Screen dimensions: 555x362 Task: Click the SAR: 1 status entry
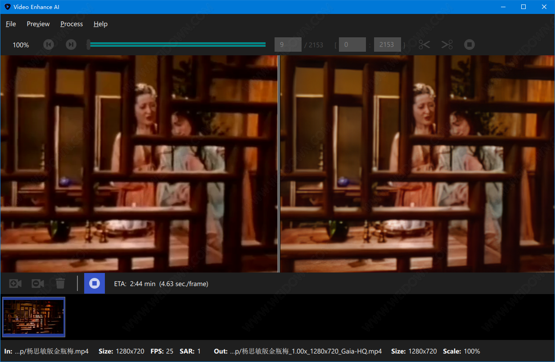coord(190,351)
